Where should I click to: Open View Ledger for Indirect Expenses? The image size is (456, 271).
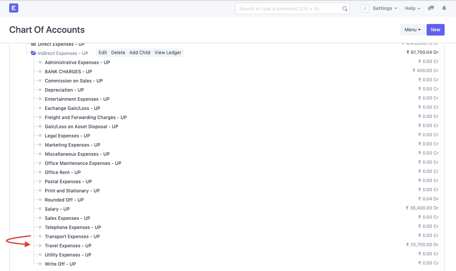tap(168, 53)
